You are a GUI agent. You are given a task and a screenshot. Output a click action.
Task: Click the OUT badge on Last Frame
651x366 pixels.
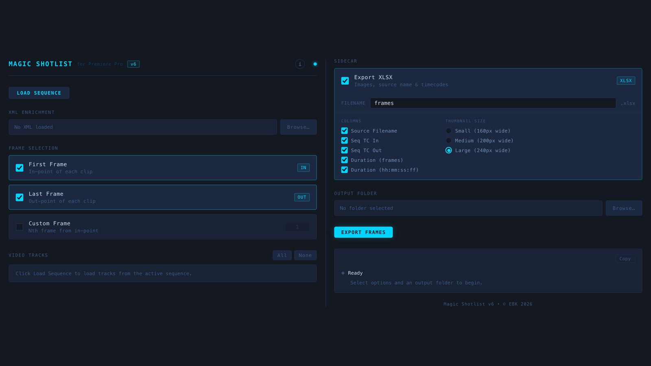(x=302, y=197)
